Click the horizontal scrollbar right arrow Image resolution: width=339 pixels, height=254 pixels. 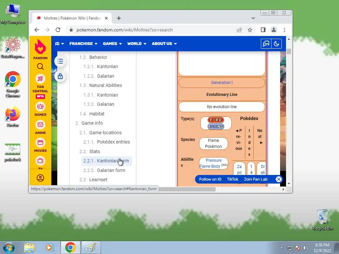[283, 189]
